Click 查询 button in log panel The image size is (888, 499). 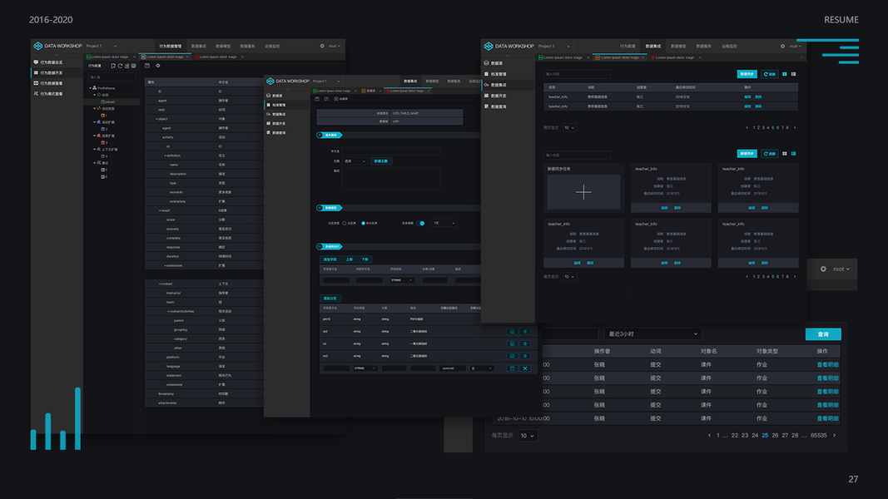click(823, 334)
